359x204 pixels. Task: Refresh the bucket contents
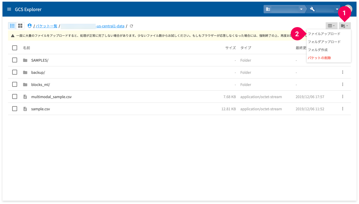pyautogui.click(x=131, y=26)
